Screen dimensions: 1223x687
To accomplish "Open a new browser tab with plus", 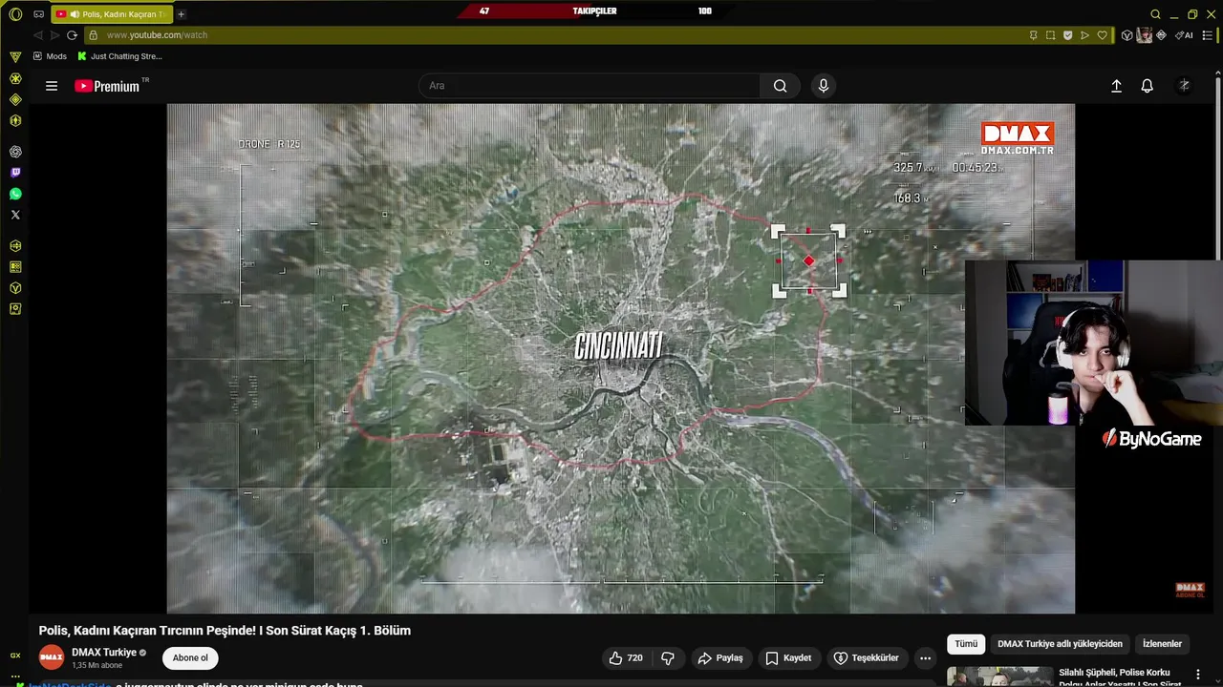I will (181, 14).
